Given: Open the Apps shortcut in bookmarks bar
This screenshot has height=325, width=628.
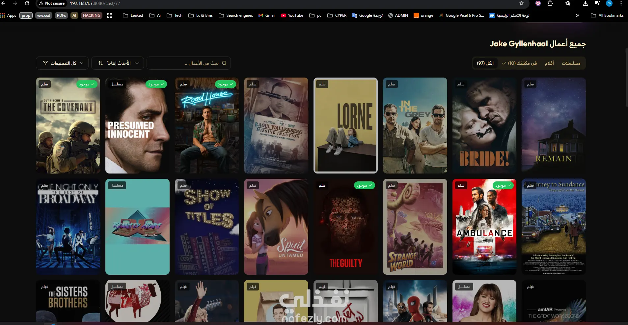Looking at the screenshot, I should coord(9,15).
